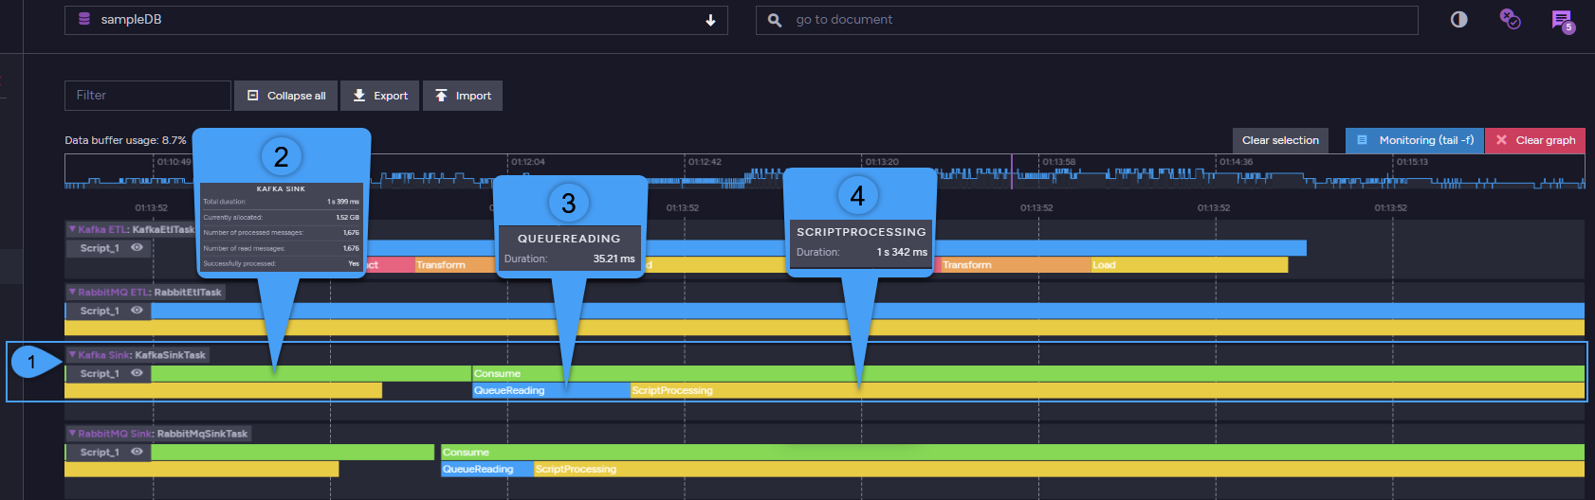Click the 01:12:04 marker on overview timeline

[528, 162]
